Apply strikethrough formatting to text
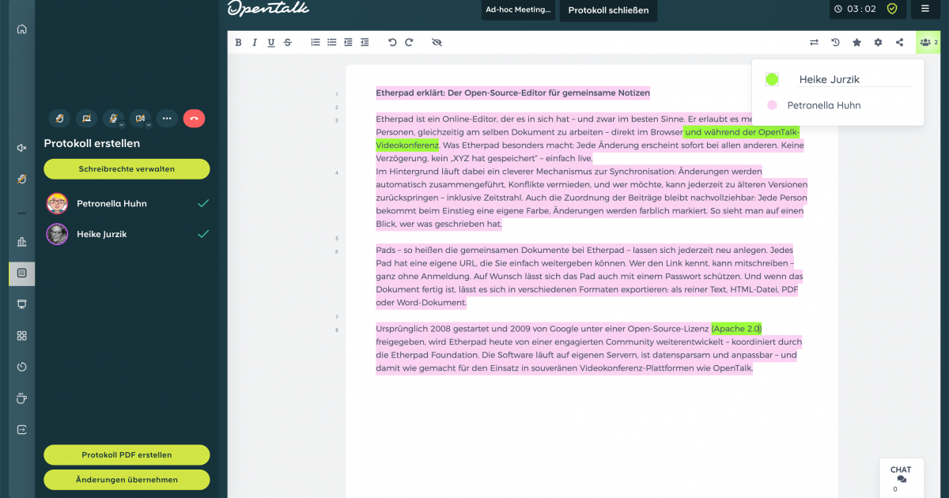Image resolution: width=949 pixels, height=498 pixels. click(x=287, y=42)
